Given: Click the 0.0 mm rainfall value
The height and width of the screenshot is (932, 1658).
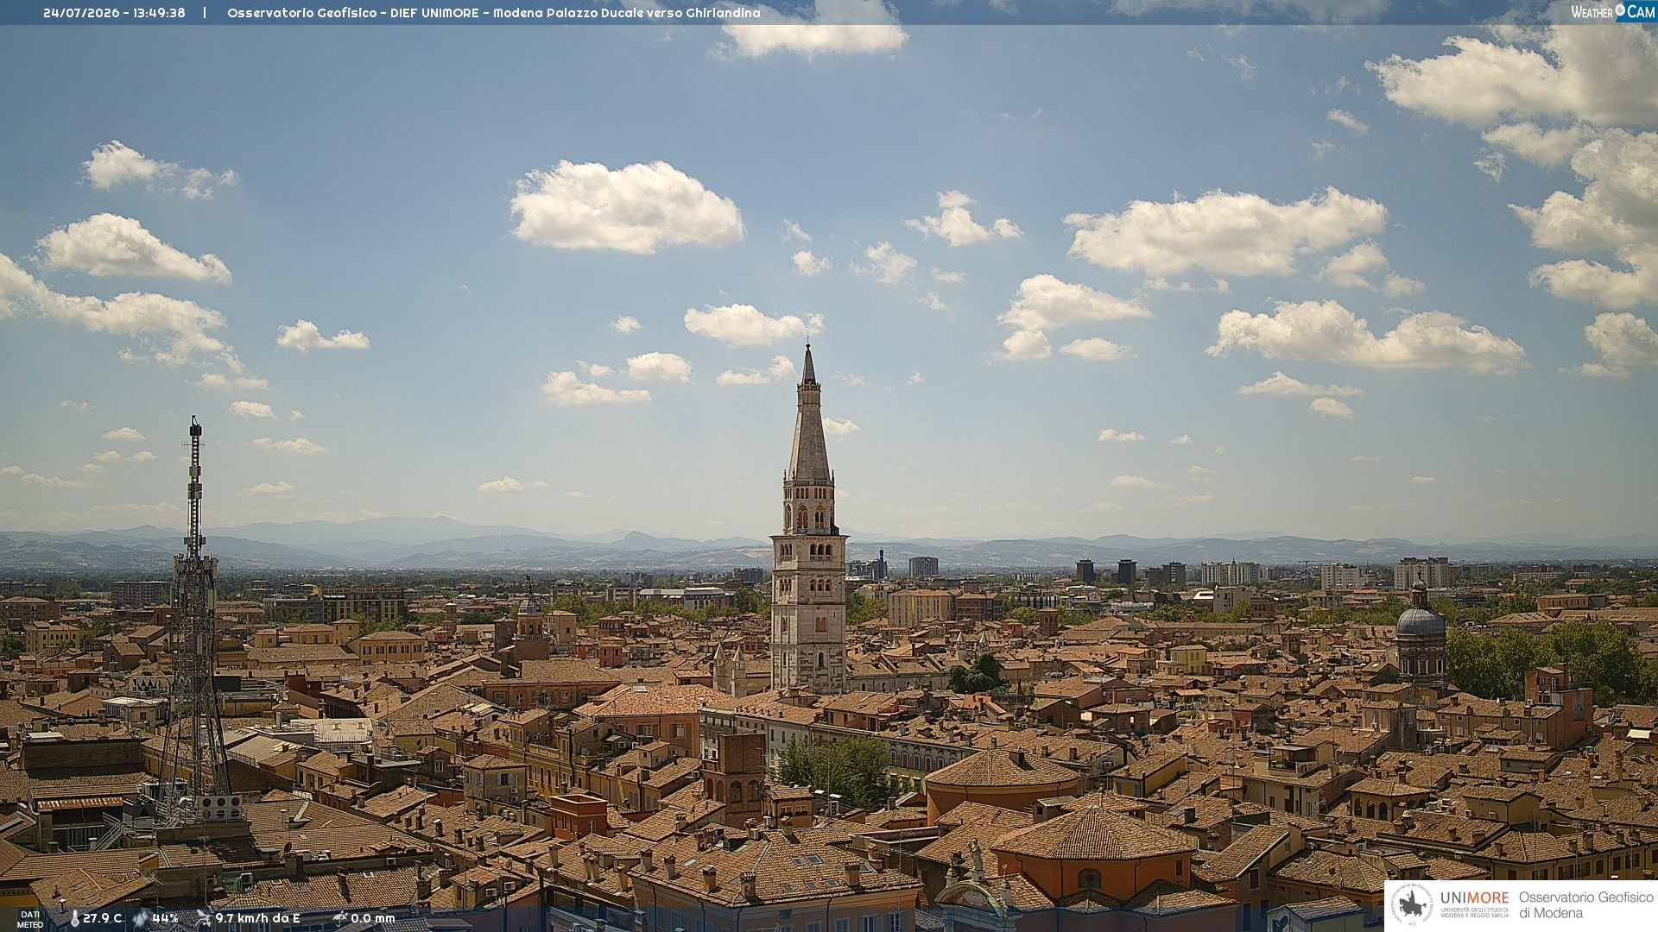Looking at the screenshot, I should pyautogui.click(x=373, y=919).
